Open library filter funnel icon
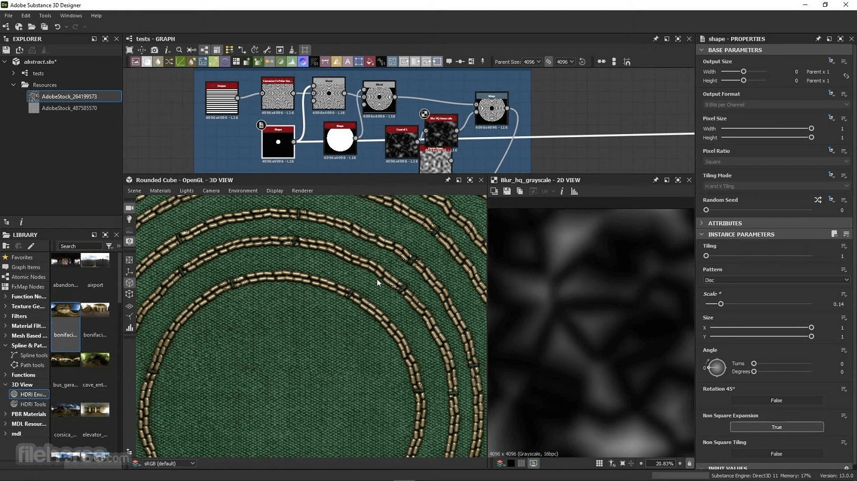857x481 pixels. (x=109, y=246)
